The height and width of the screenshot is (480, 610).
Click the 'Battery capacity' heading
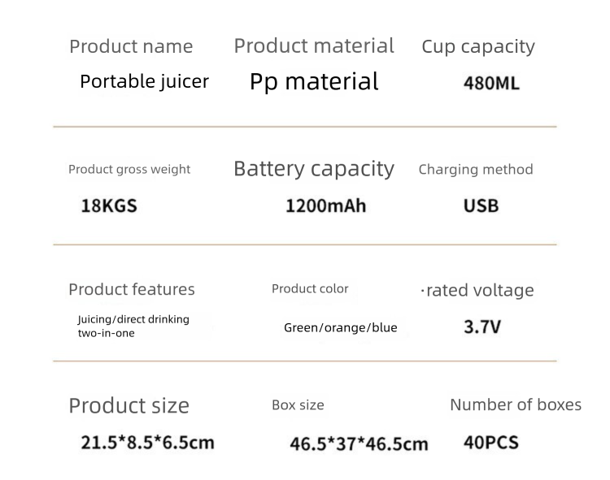click(x=314, y=169)
